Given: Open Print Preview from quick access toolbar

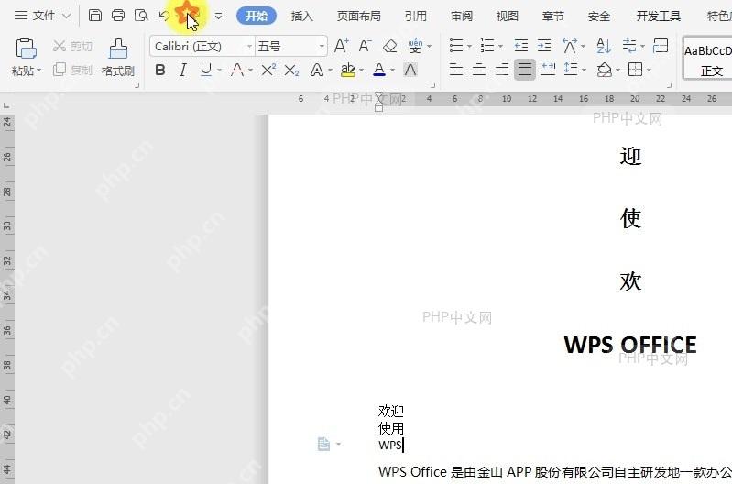Looking at the screenshot, I should tap(141, 16).
